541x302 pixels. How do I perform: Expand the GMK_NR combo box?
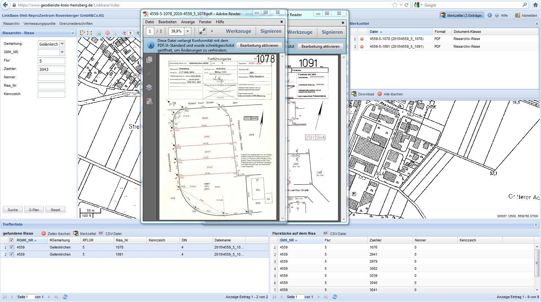tap(62, 52)
